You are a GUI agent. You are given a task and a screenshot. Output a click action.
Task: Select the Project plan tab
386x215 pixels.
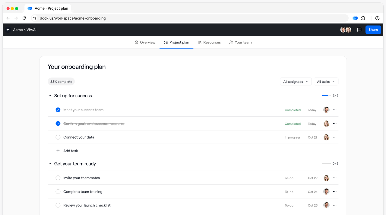pyautogui.click(x=176, y=42)
